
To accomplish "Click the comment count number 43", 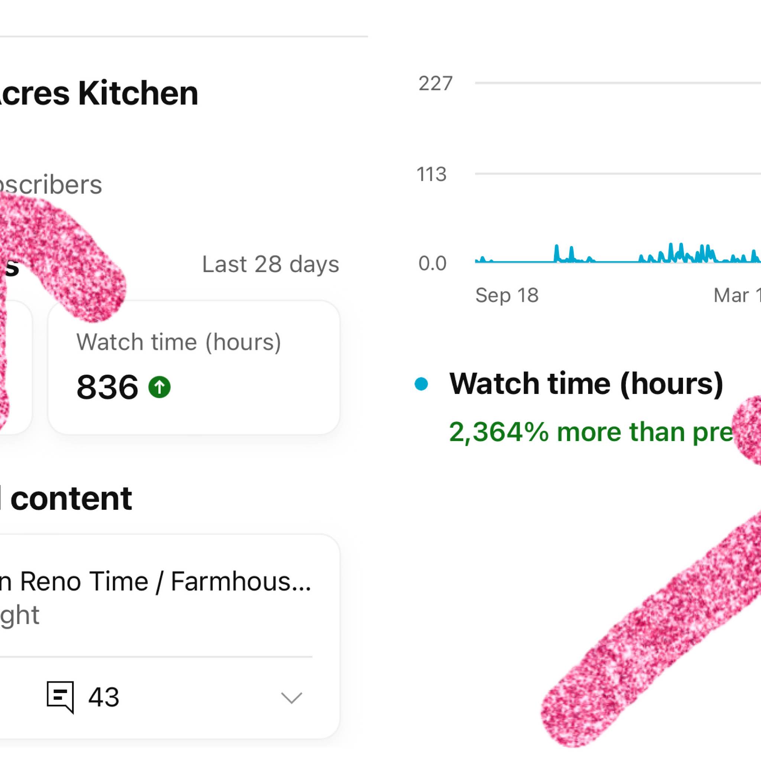I will (x=104, y=697).
